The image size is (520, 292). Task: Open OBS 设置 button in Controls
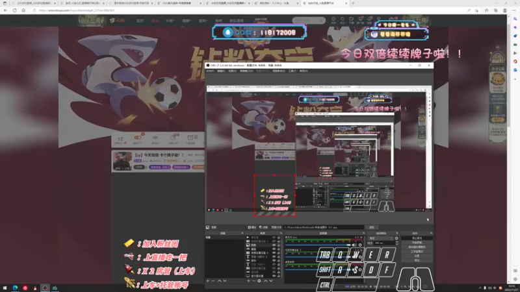point(417,256)
